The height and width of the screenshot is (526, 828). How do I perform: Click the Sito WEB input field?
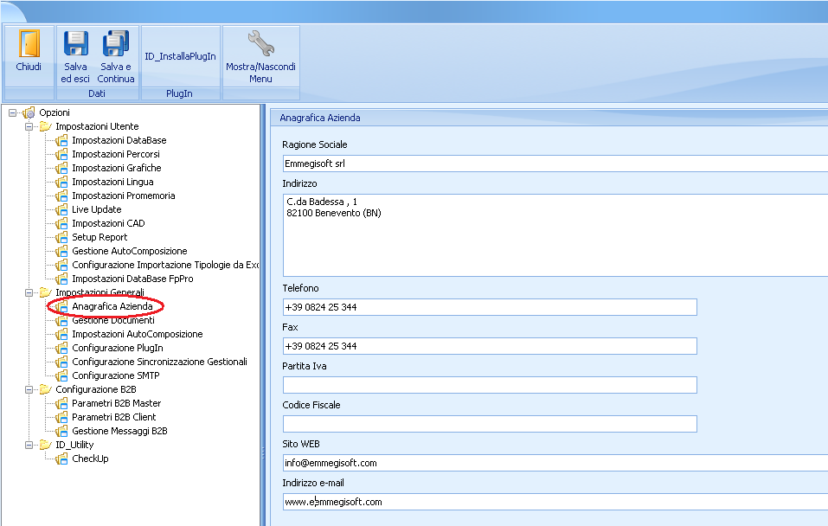point(555,463)
